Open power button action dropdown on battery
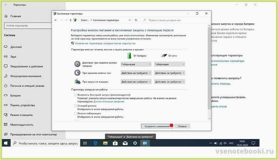Image resolution: width=278 pixels, height=160 pixels. coord(136,64)
